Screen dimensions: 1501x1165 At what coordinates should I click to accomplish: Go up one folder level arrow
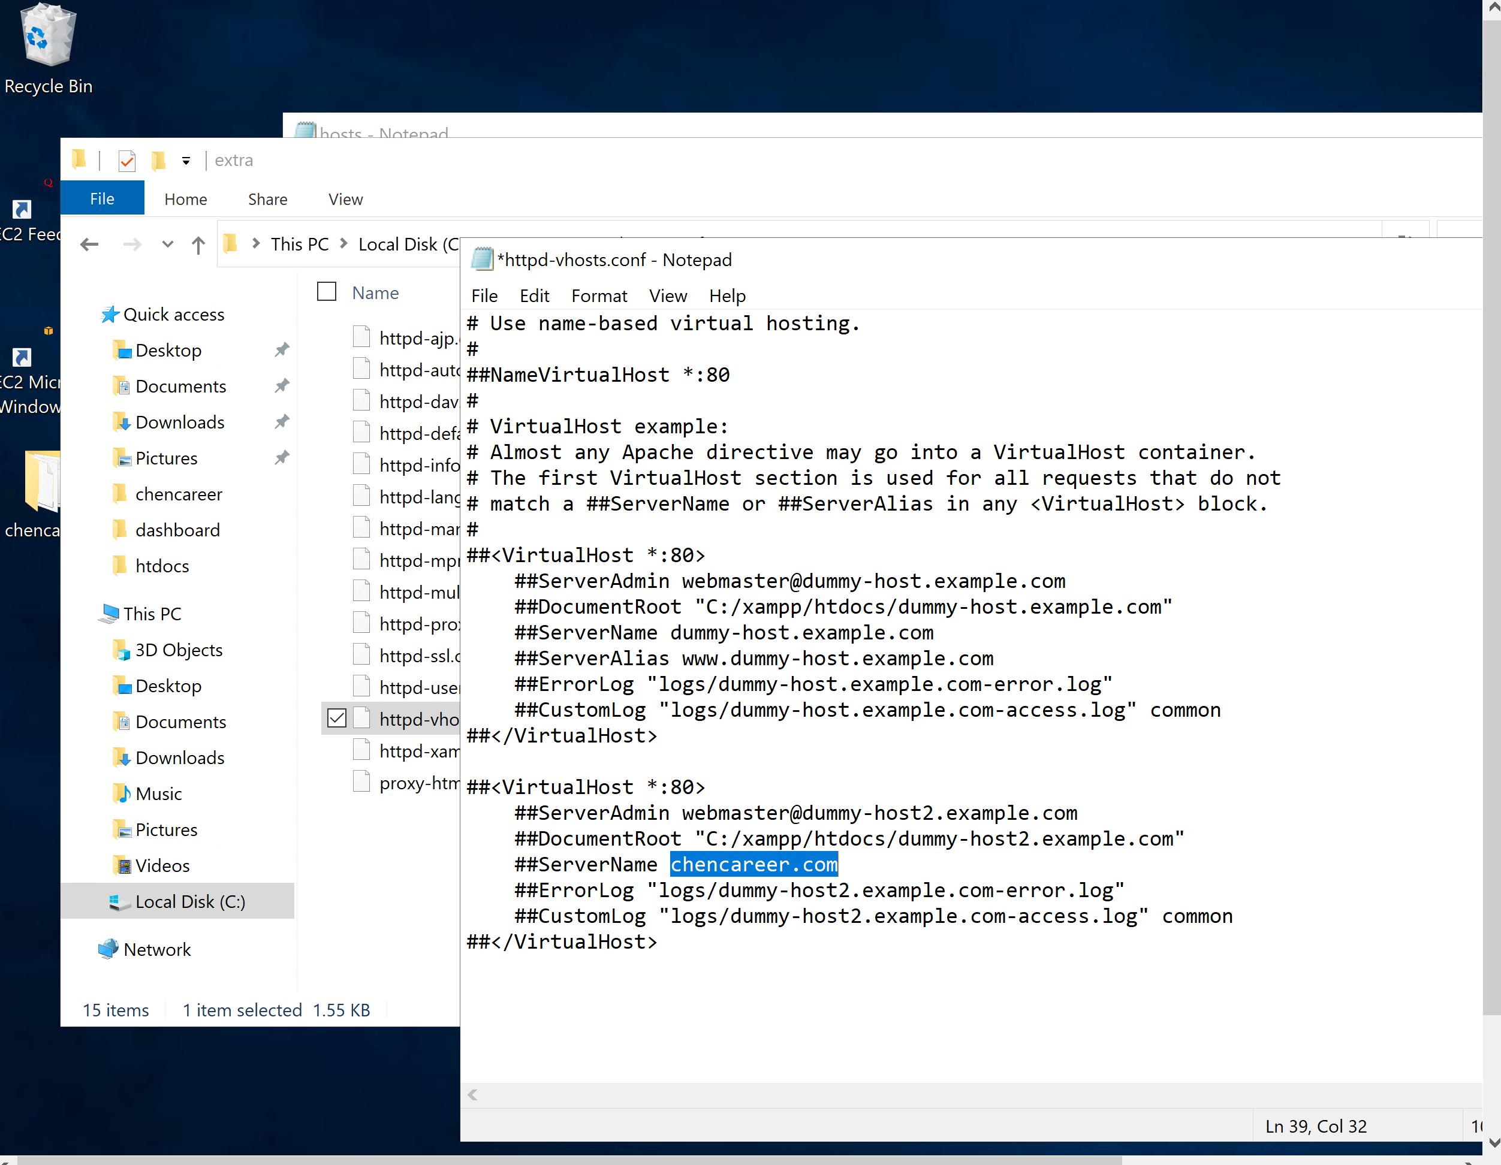(198, 245)
